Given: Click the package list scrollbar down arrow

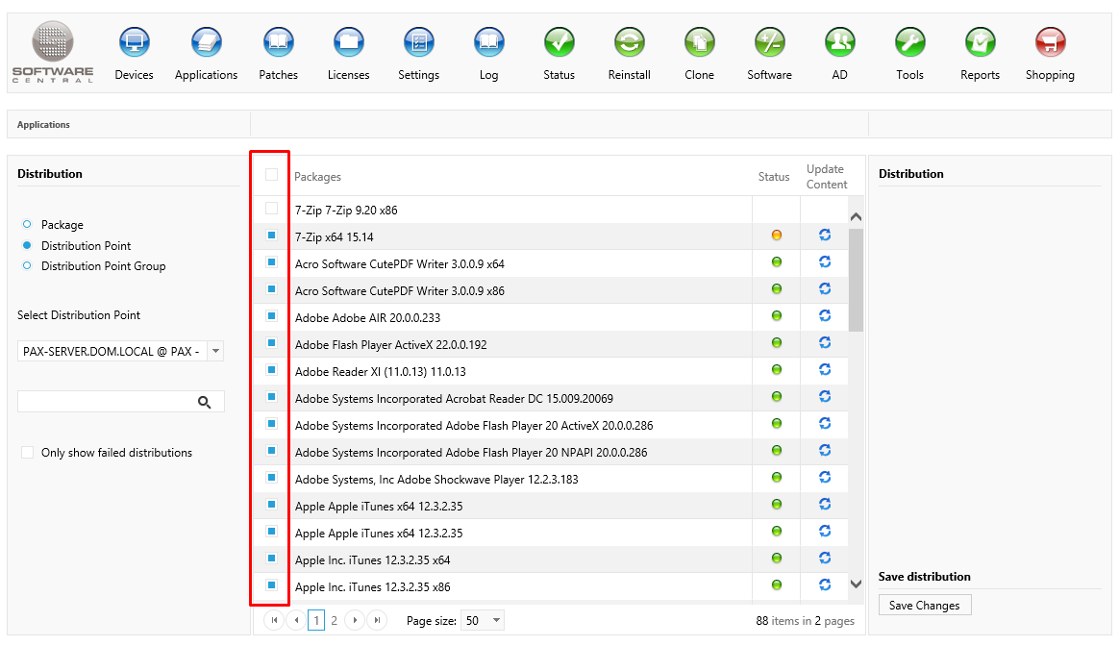Looking at the screenshot, I should pyautogui.click(x=856, y=584).
